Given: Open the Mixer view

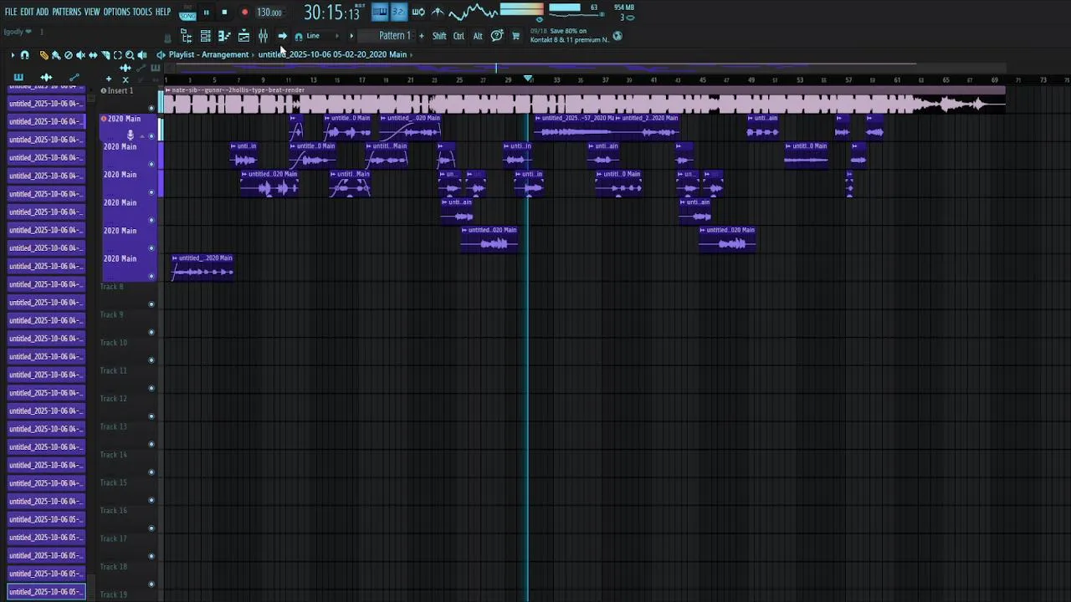Looking at the screenshot, I should [263, 36].
